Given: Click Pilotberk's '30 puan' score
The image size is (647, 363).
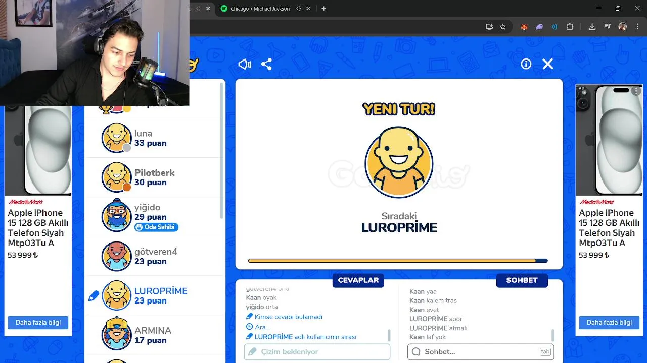Looking at the screenshot, I should (x=150, y=183).
